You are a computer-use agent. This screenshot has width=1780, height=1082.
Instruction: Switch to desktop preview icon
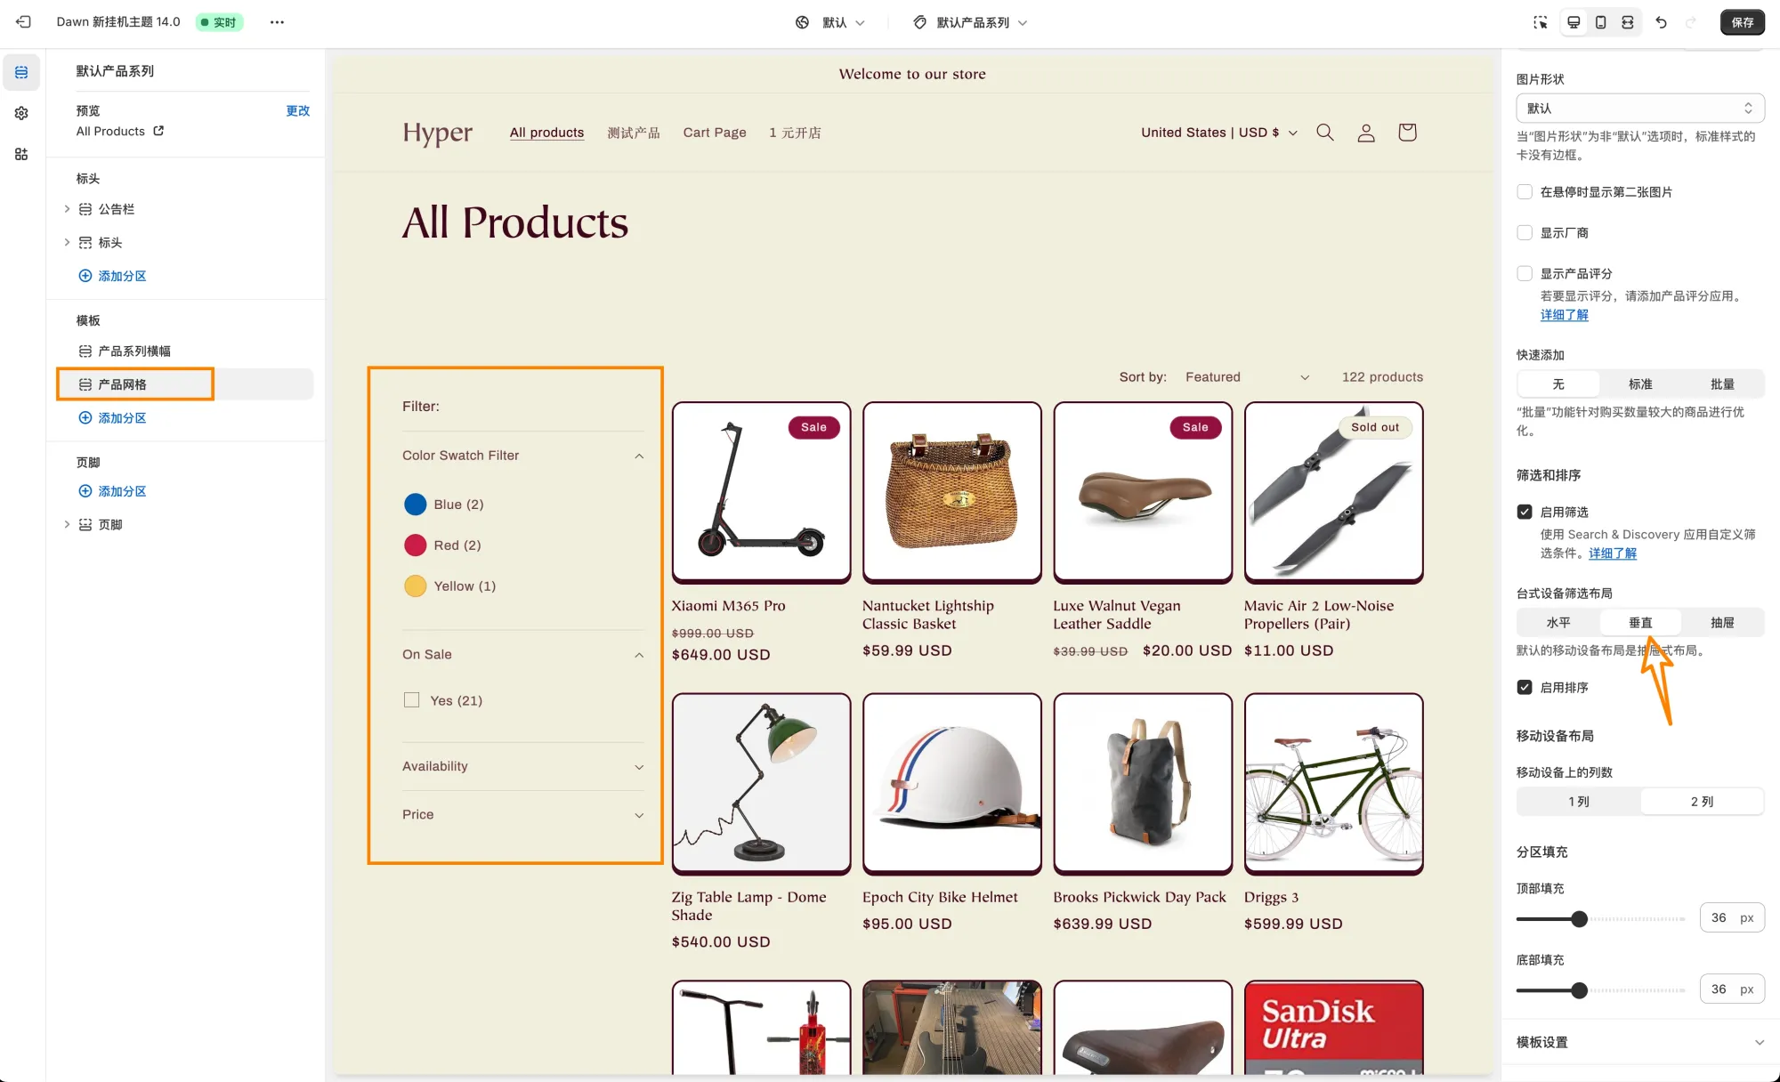point(1574,22)
